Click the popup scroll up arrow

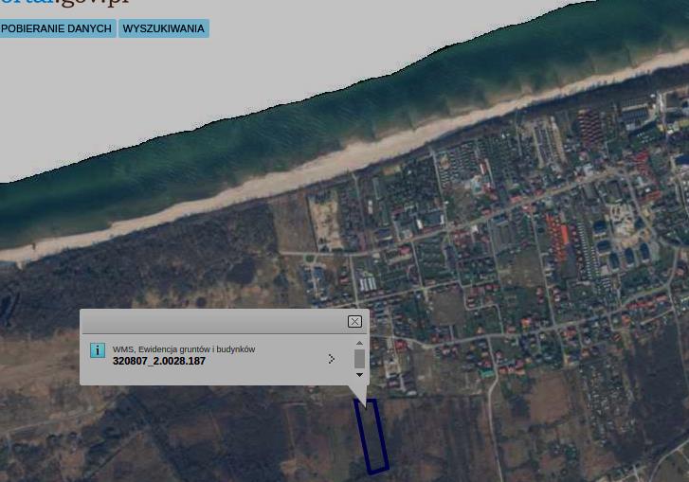point(359,343)
